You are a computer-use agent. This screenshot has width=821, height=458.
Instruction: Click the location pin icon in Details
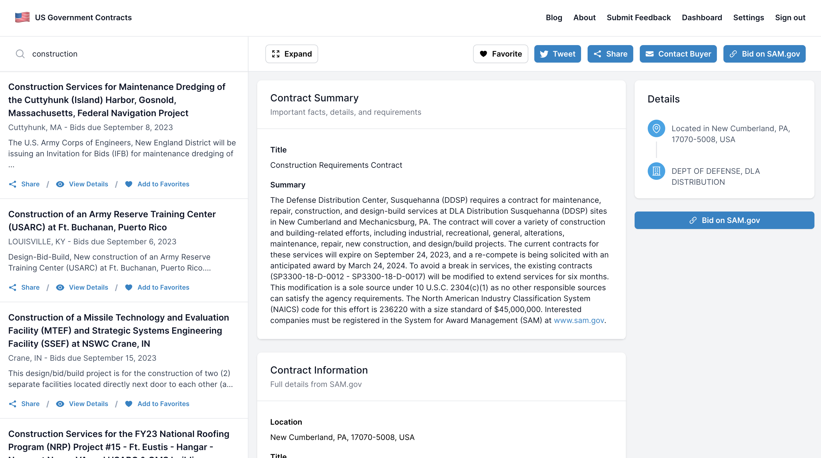pyautogui.click(x=656, y=128)
